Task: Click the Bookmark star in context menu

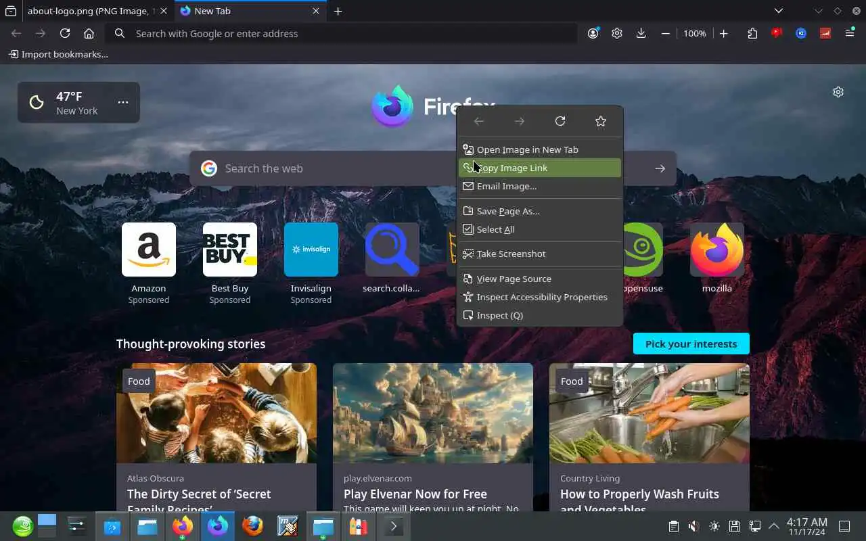Action: tap(601, 121)
